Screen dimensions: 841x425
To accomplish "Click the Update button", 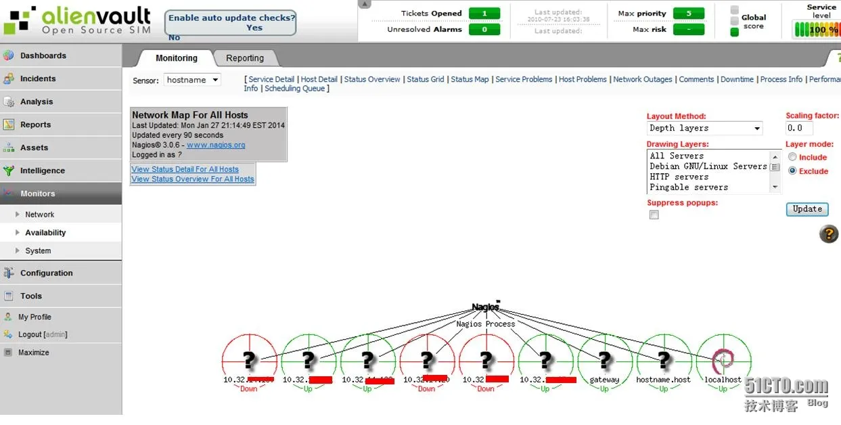I will tap(807, 209).
